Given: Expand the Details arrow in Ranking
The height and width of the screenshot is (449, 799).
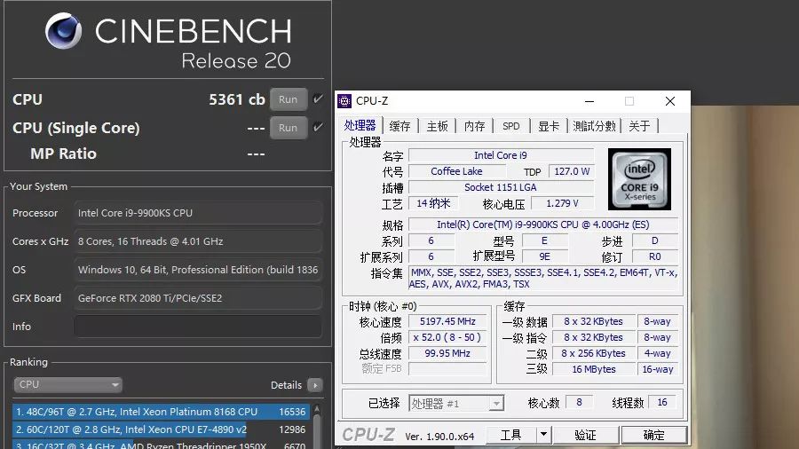Looking at the screenshot, I should (315, 385).
